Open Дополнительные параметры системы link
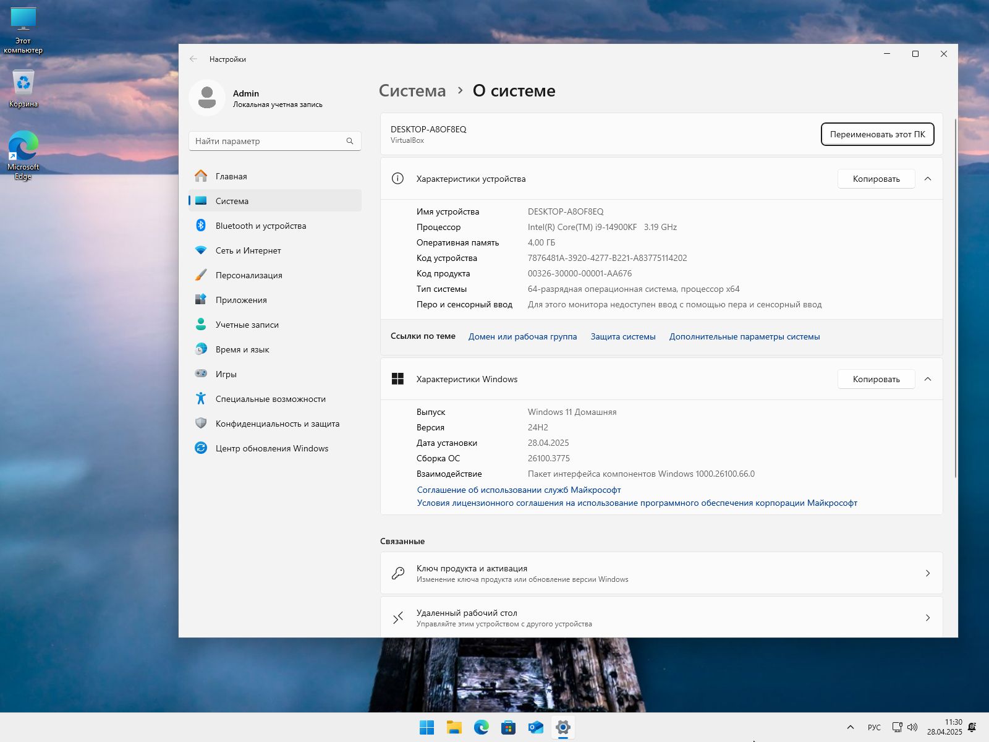The image size is (989, 742). [x=744, y=336]
